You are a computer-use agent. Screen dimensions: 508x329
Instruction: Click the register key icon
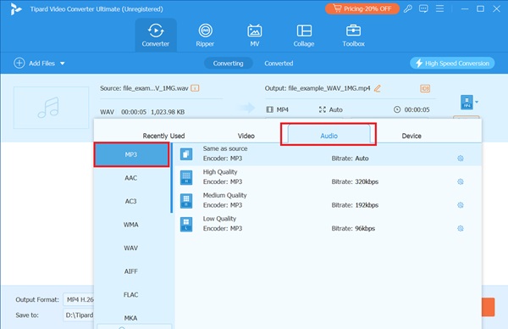[x=408, y=8]
